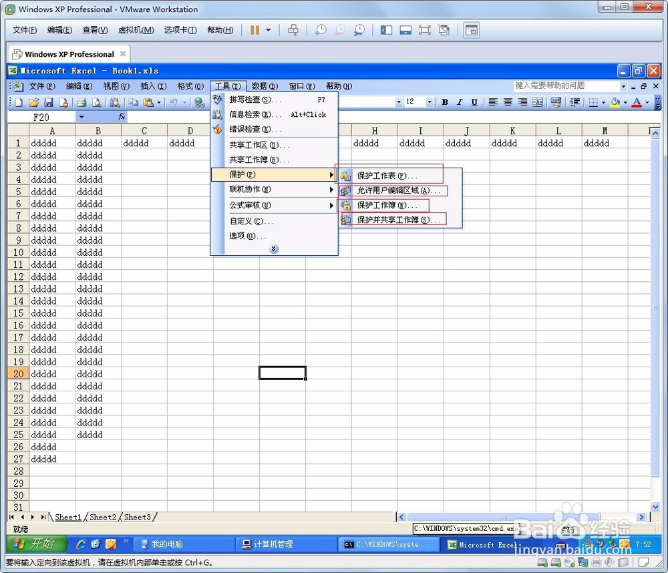Click the Paste icon in Excel toolbar

[x=148, y=102]
